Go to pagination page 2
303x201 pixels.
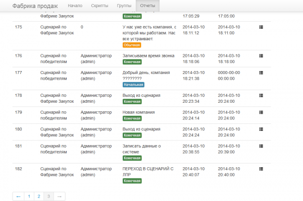point(39,196)
